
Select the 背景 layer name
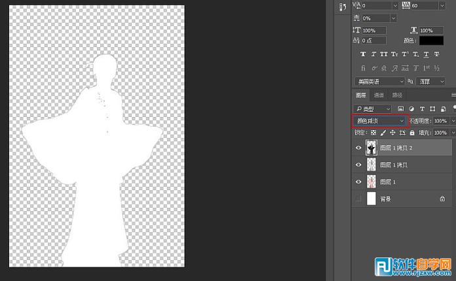386,199
